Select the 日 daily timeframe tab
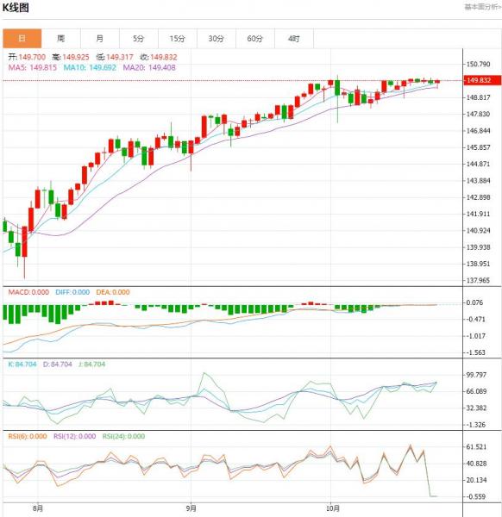 tap(22, 39)
